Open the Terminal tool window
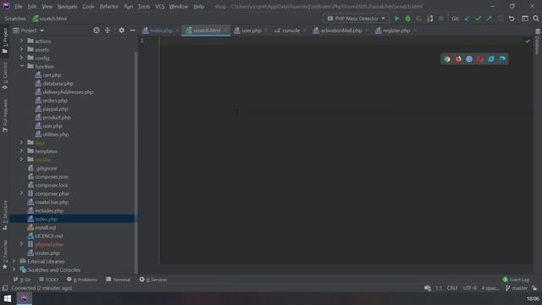This screenshot has height=305, width=542. (119, 280)
